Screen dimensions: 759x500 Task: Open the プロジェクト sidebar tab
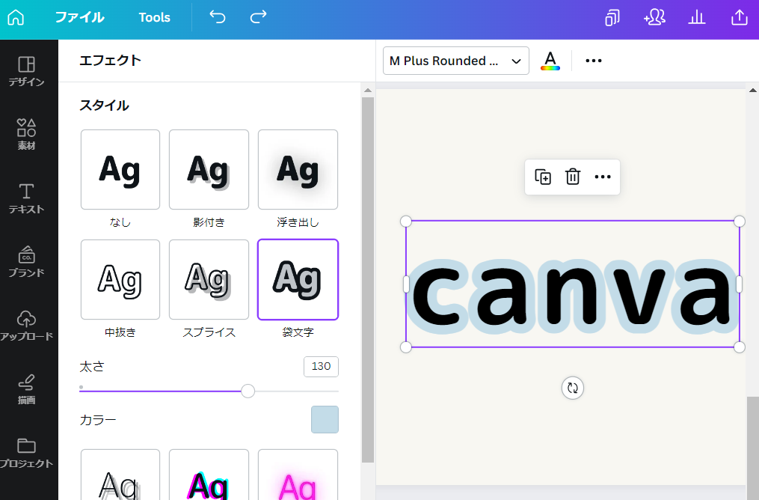27,453
